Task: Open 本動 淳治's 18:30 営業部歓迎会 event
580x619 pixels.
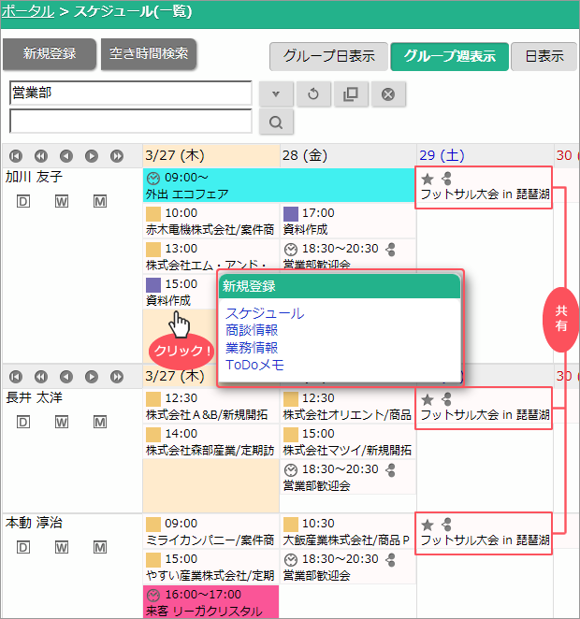Action: tap(347, 567)
